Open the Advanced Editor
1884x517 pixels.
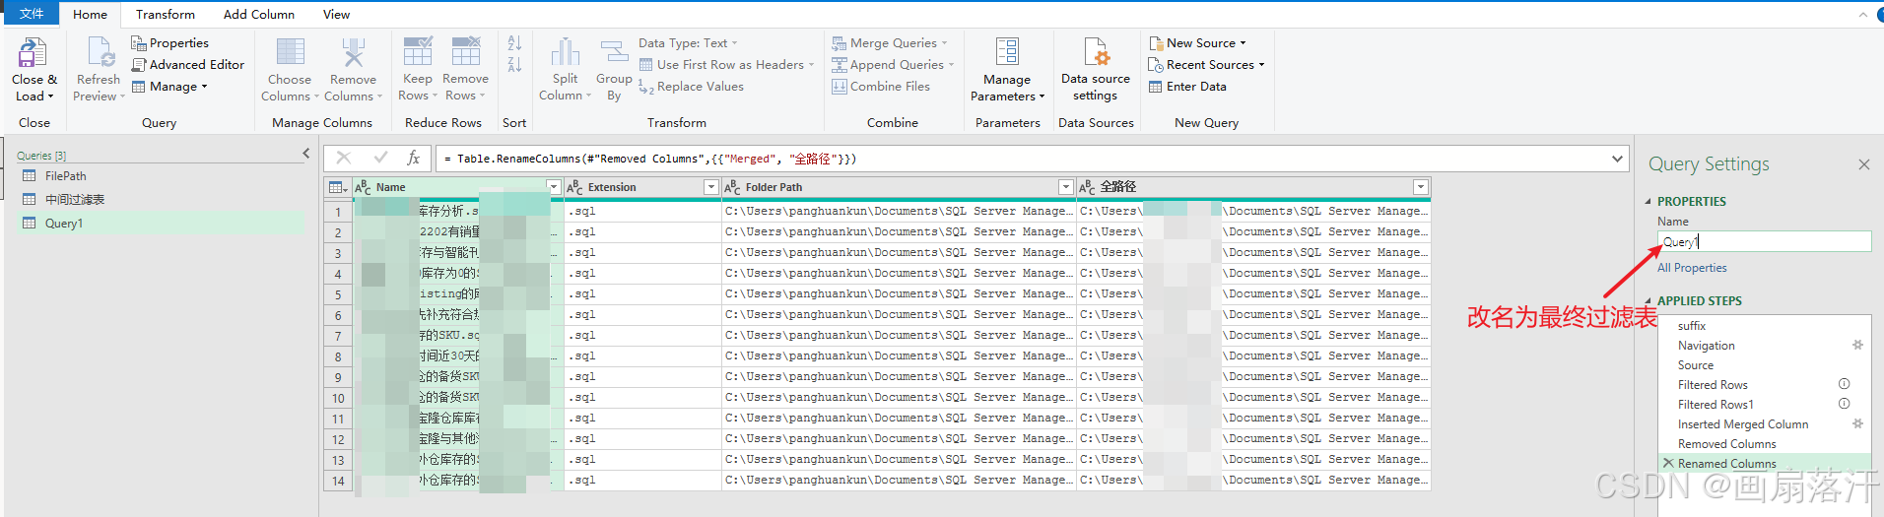[x=187, y=65]
